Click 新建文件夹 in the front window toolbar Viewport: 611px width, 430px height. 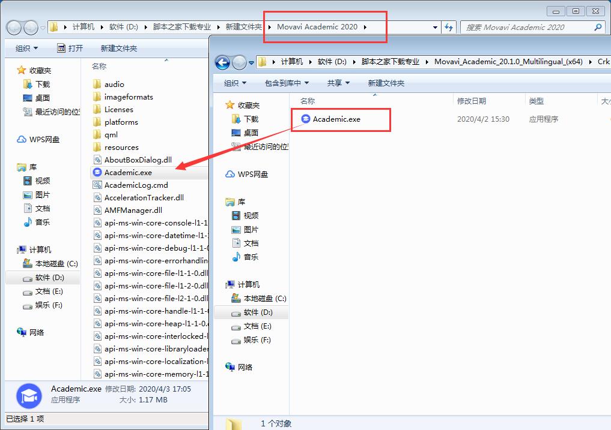click(x=386, y=83)
